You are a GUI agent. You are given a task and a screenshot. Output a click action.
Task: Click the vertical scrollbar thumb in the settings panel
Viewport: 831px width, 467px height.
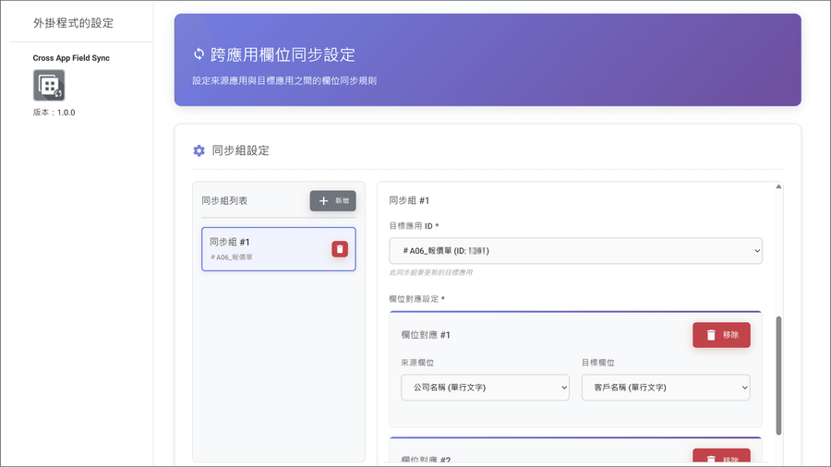click(778, 376)
